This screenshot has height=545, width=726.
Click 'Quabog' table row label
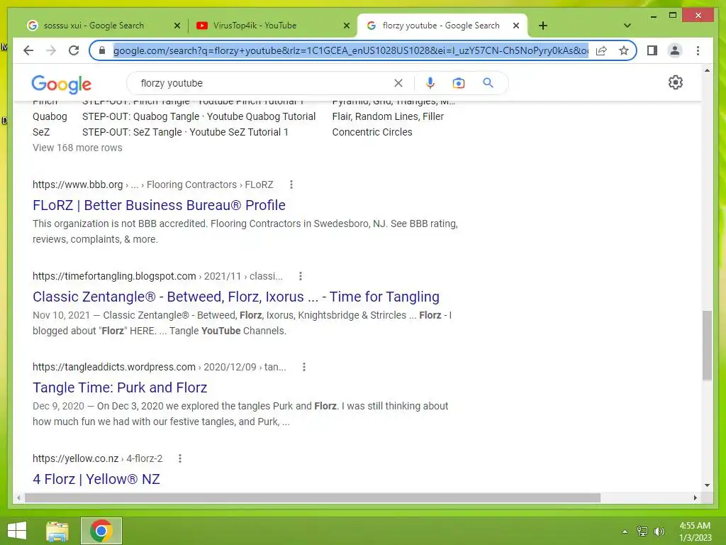click(50, 116)
